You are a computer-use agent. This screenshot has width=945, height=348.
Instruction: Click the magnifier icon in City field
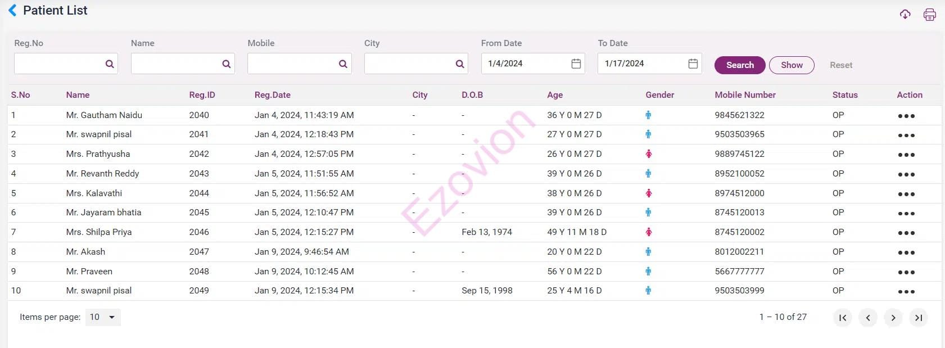click(x=460, y=64)
